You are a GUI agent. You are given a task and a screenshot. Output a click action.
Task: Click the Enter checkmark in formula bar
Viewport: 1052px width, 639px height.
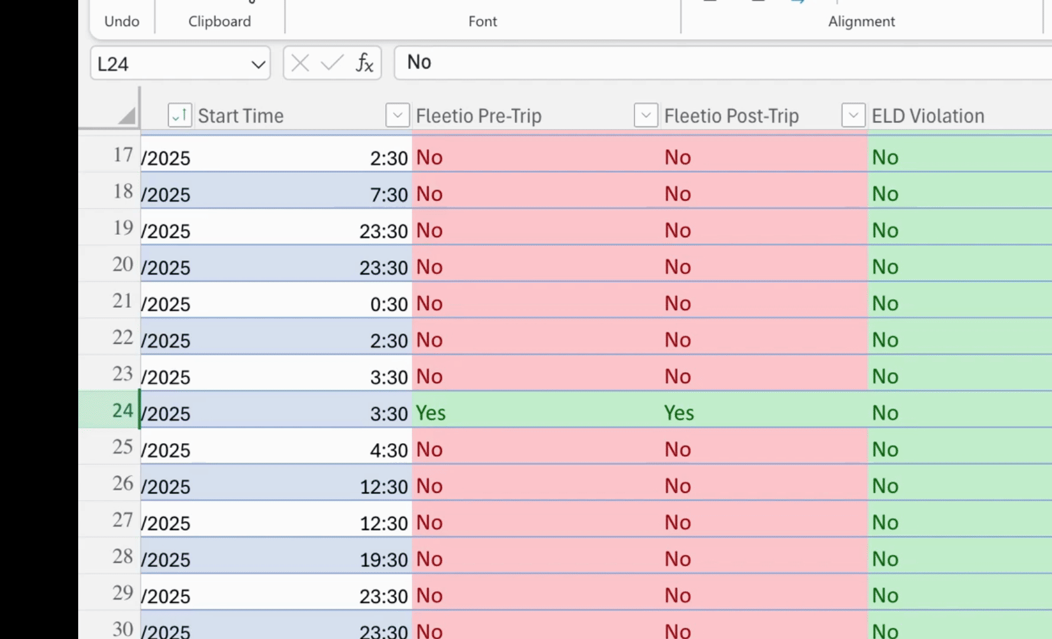click(x=332, y=63)
